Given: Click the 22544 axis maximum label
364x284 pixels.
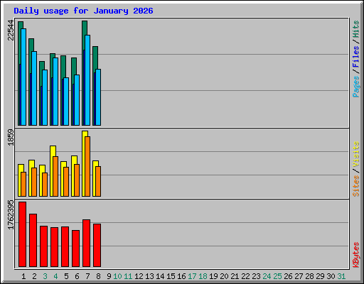Looking at the screenshot, I should click(x=11, y=31).
